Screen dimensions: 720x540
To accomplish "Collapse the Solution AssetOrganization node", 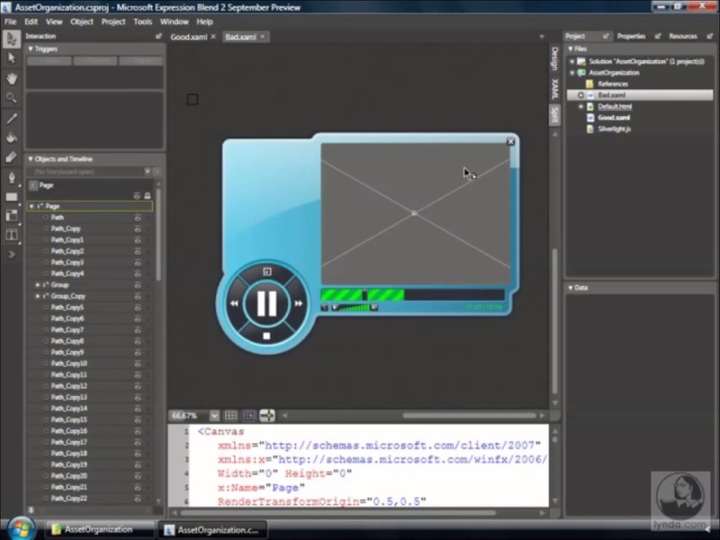I will (572, 61).
